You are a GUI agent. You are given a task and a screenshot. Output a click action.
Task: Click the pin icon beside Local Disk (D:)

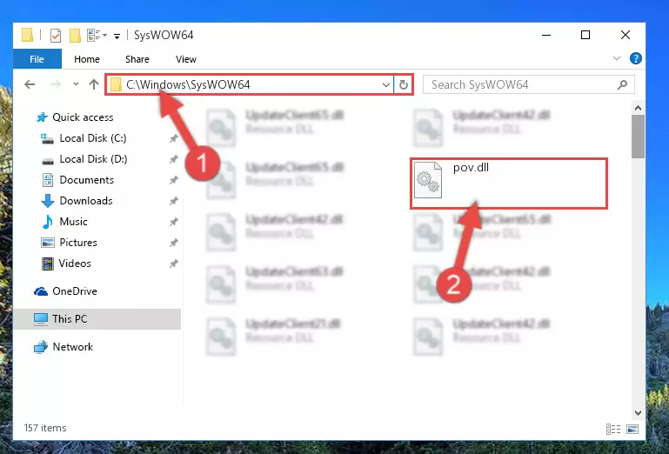tap(173, 159)
